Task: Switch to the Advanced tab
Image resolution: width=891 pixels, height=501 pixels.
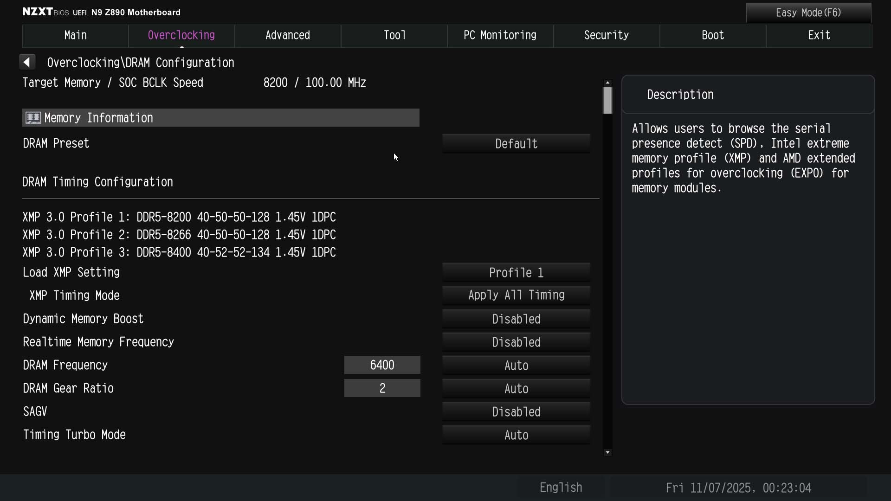Action: tap(287, 36)
